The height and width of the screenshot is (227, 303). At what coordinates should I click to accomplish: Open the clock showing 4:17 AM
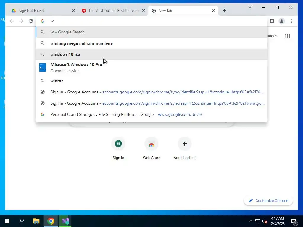point(278,221)
